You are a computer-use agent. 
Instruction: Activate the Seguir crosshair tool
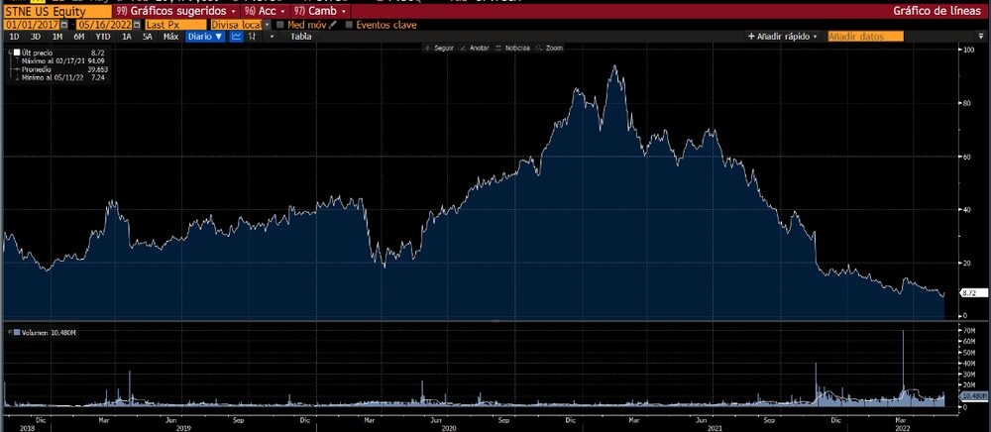440,48
